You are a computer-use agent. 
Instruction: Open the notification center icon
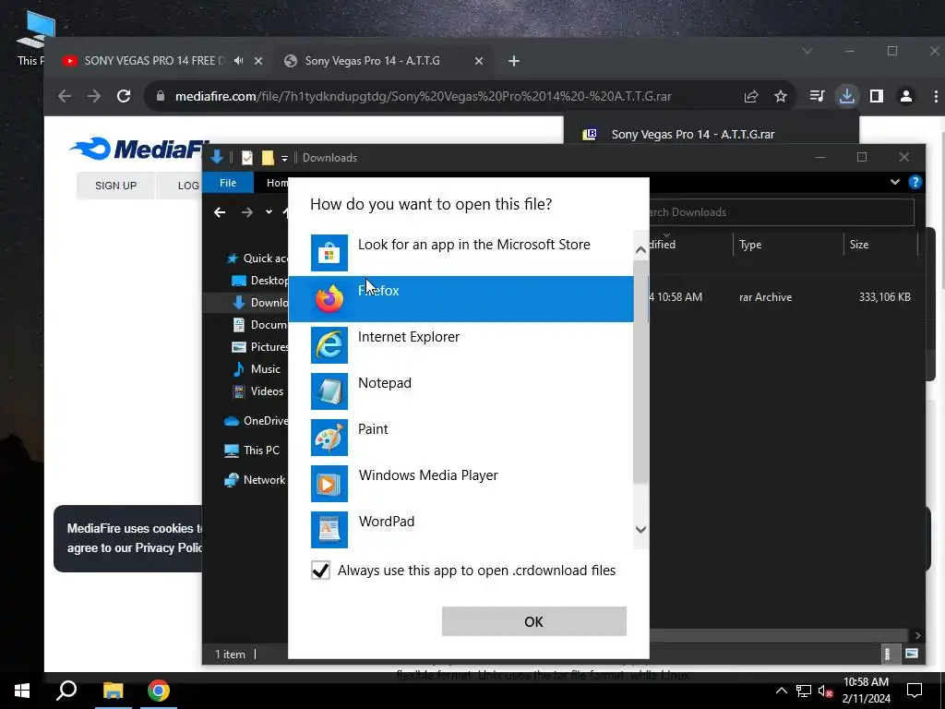pos(915,691)
